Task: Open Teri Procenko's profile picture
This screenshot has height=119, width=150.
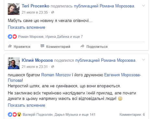Action: pos(14,9)
